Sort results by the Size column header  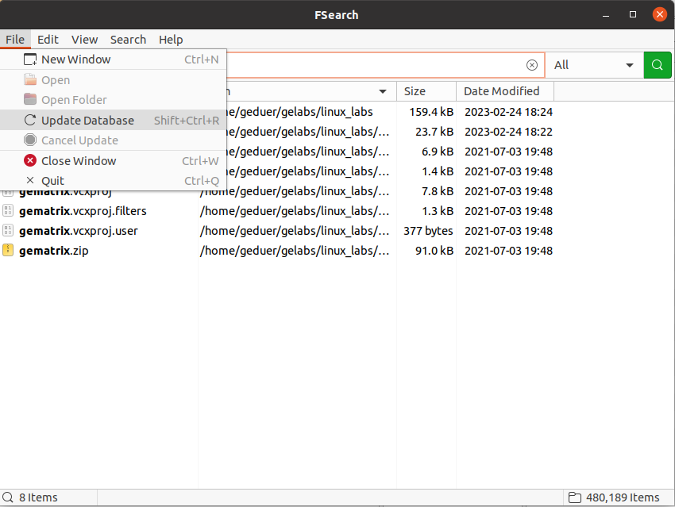(x=426, y=91)
